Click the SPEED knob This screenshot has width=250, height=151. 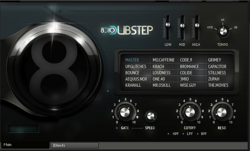click(150, 116)
